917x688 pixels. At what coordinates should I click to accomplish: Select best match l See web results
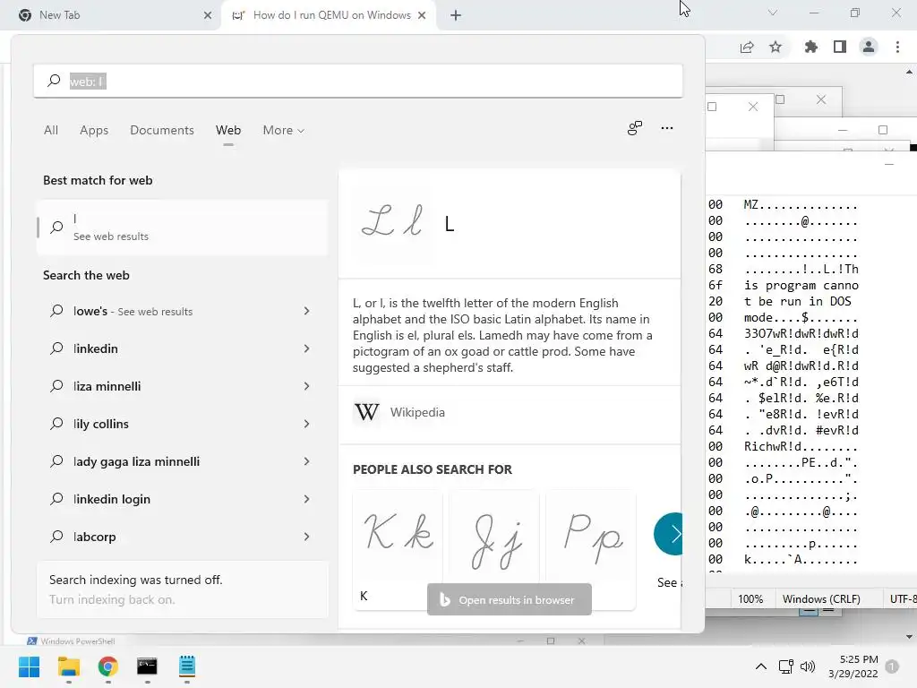pyautogui.click(x=182, y=227)
